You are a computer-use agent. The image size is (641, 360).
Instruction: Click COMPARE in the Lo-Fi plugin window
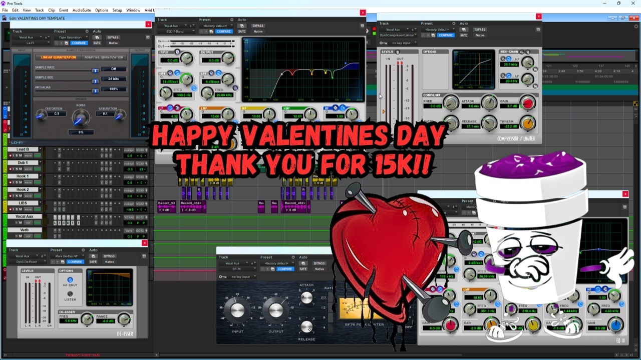click(x=79, y=43)
